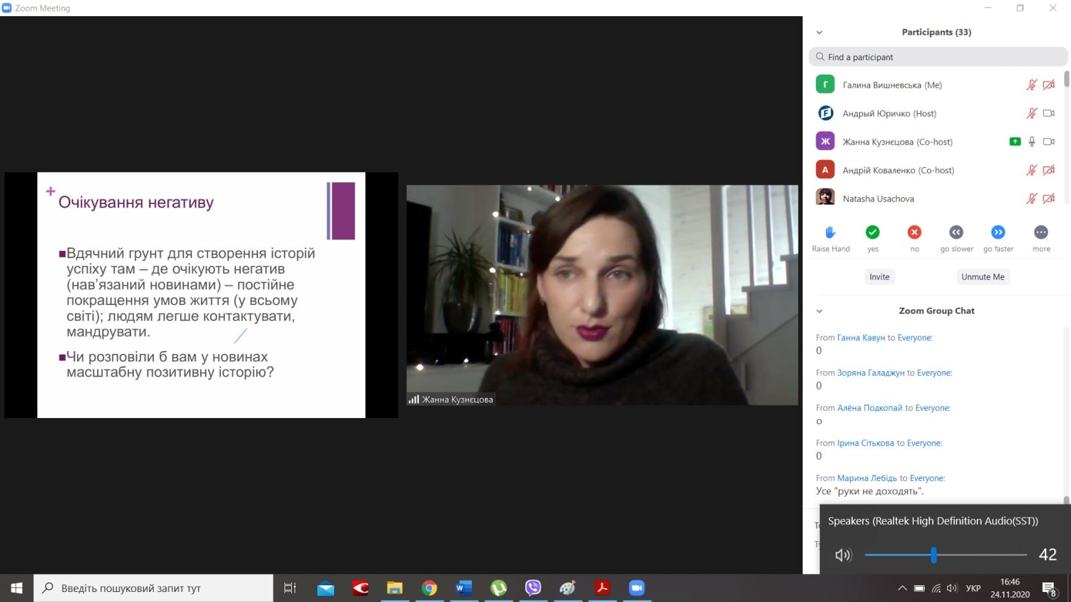Click the Find a participant search field

click(938, 57)
